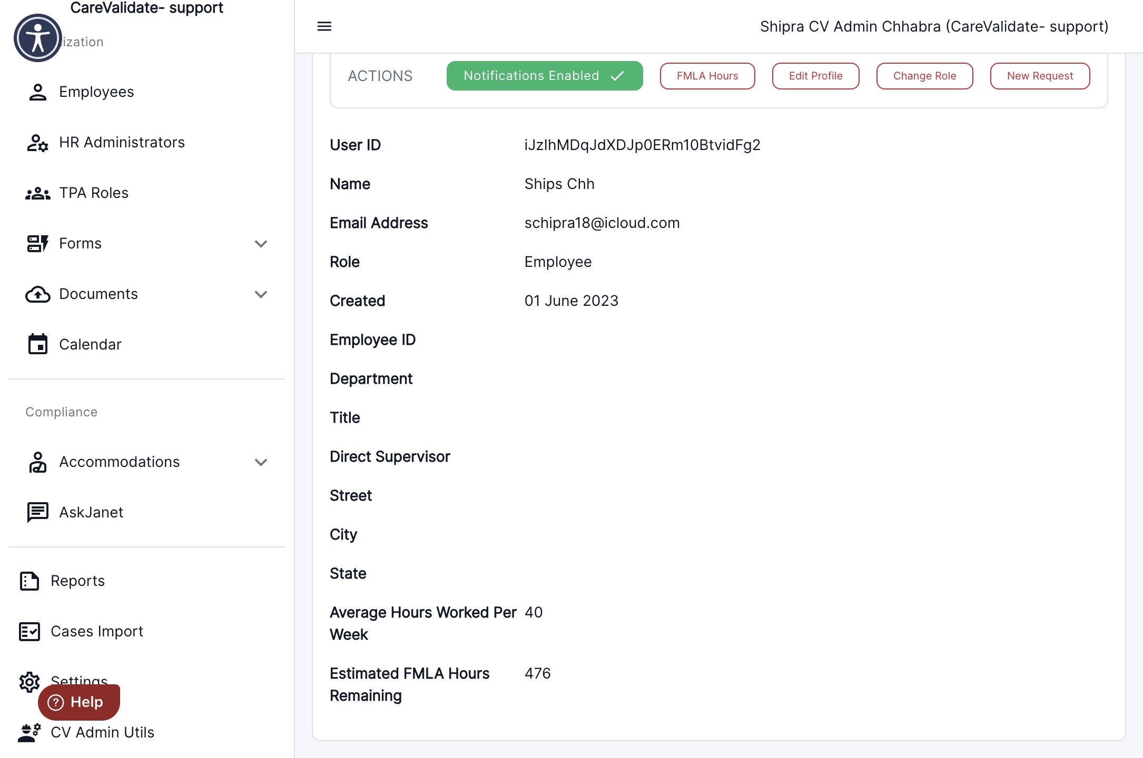Click the FMLA Hours button
Image resolution: width=1143 pixels, height=758 pixels.
coord(707,76)
